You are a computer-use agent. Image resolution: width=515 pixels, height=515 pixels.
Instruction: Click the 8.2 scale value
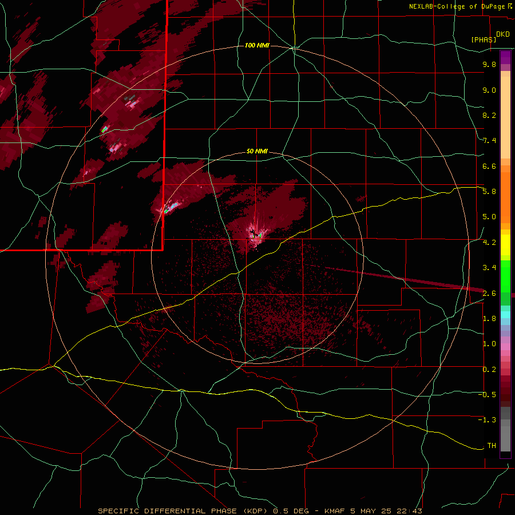point(489,115)
